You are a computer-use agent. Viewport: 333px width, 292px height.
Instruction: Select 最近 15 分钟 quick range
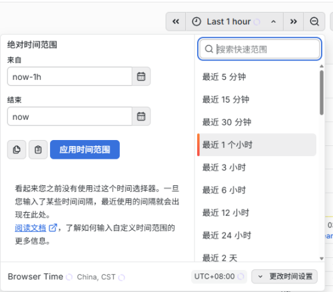257,99
